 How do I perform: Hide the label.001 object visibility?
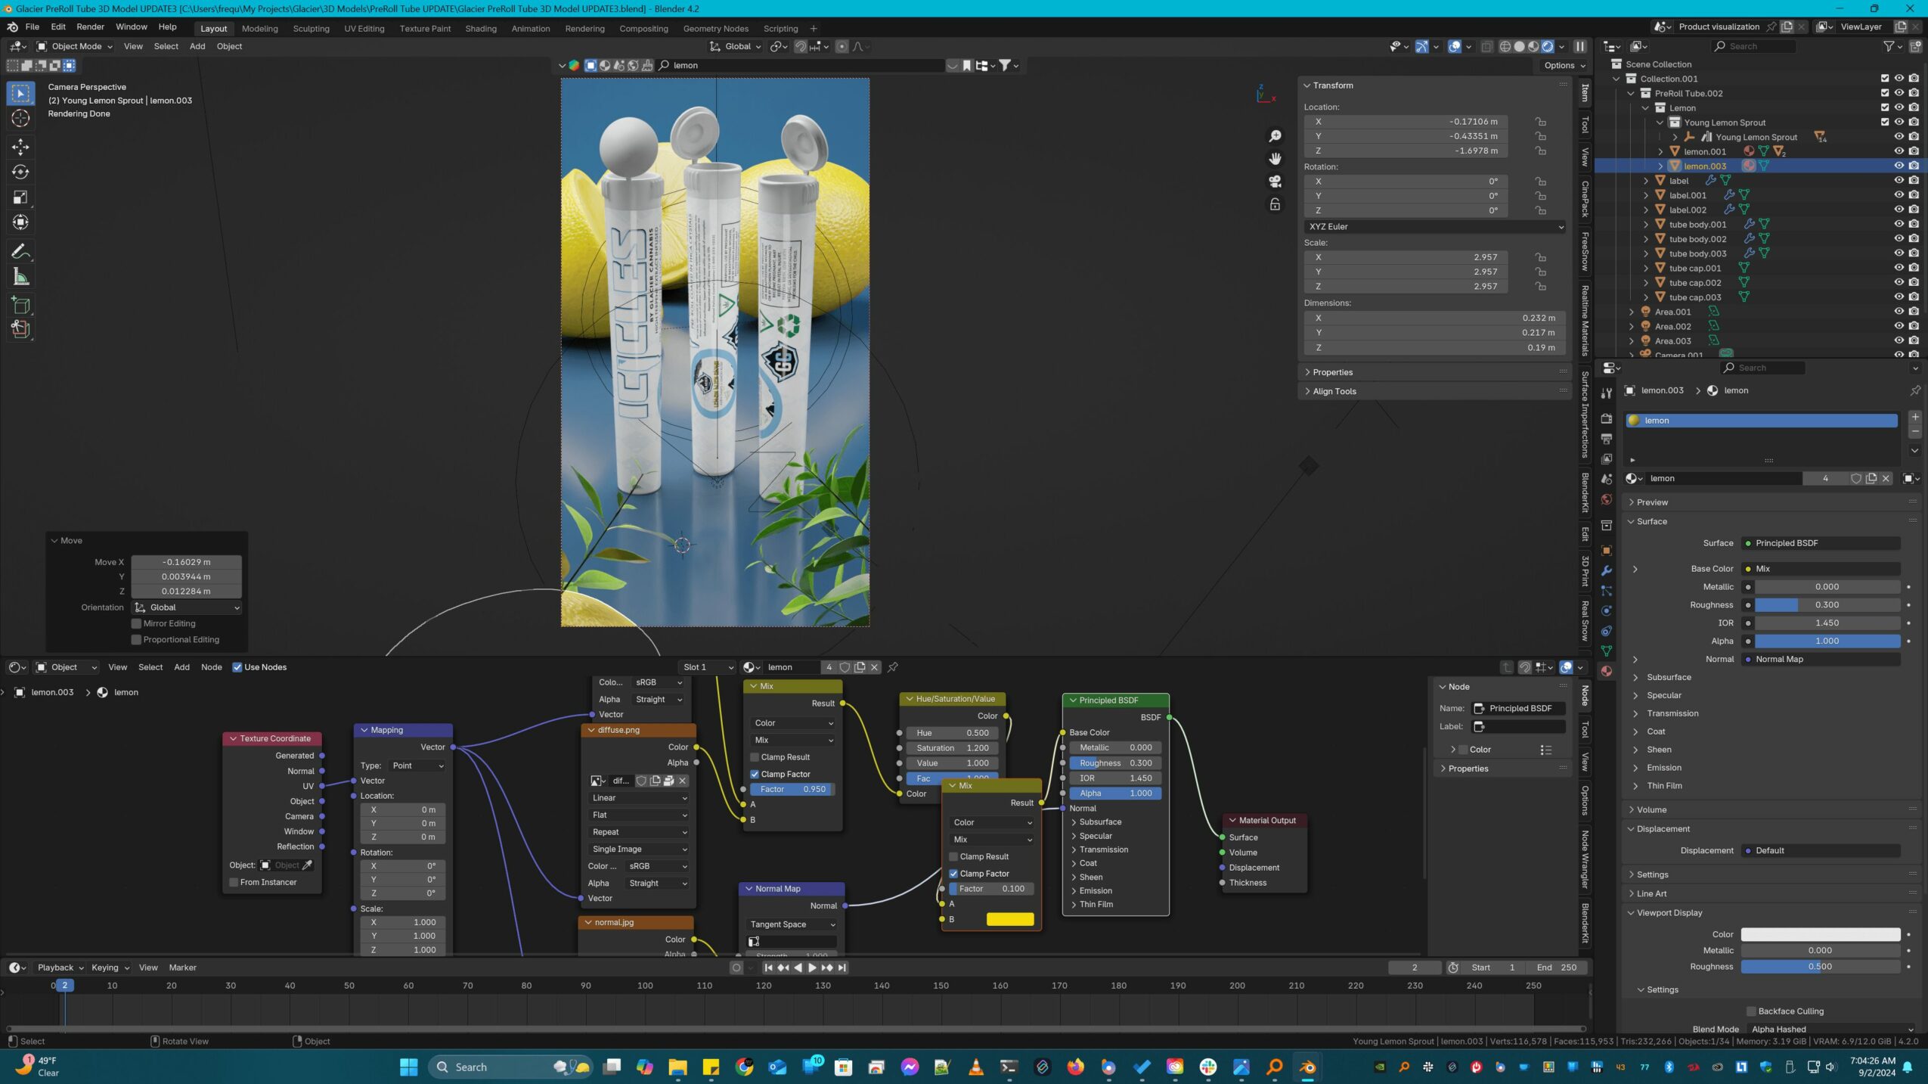(1898, 195)
